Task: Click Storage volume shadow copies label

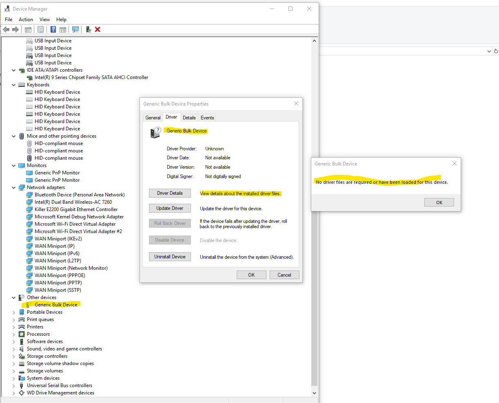Action: click(x=60, y=363)
